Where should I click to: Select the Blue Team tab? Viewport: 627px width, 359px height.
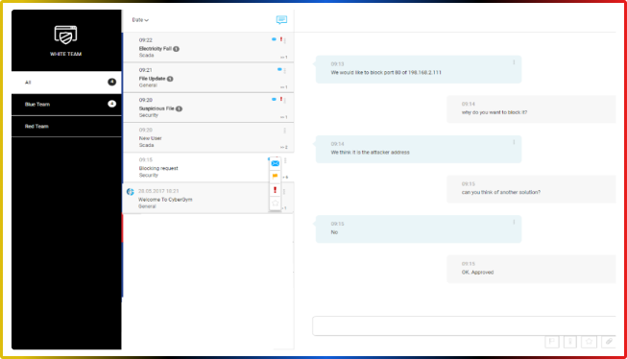(66, 105)
